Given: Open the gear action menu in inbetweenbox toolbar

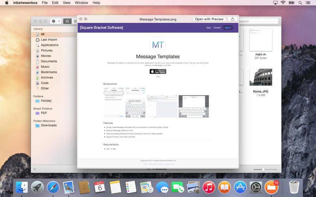Looking at the screenshot, I should tap(56, 21).
